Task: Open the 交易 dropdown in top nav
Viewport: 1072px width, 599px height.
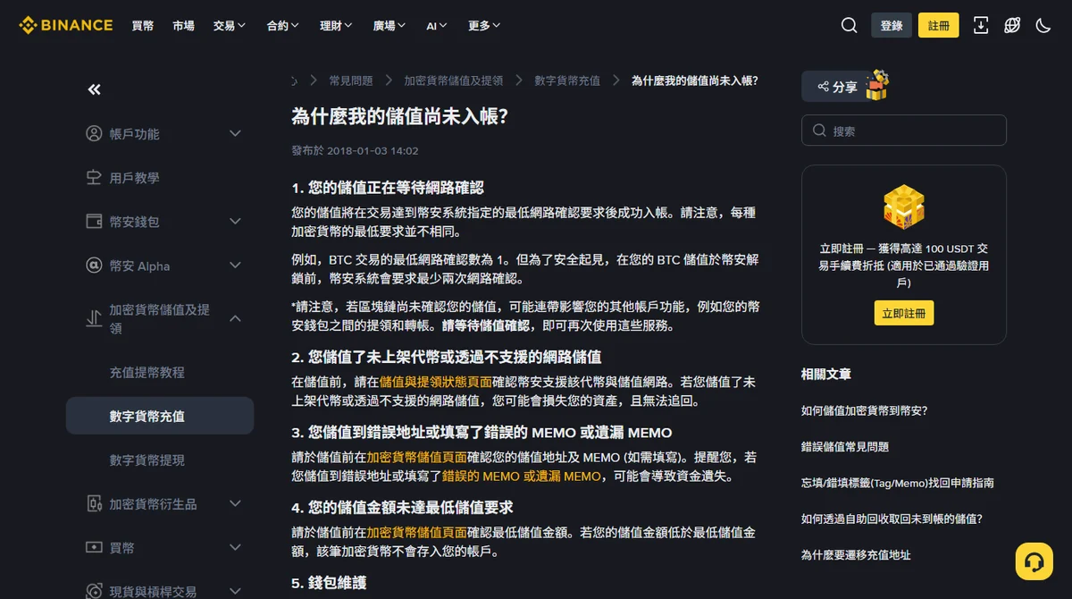Action: tap(230, 26)
